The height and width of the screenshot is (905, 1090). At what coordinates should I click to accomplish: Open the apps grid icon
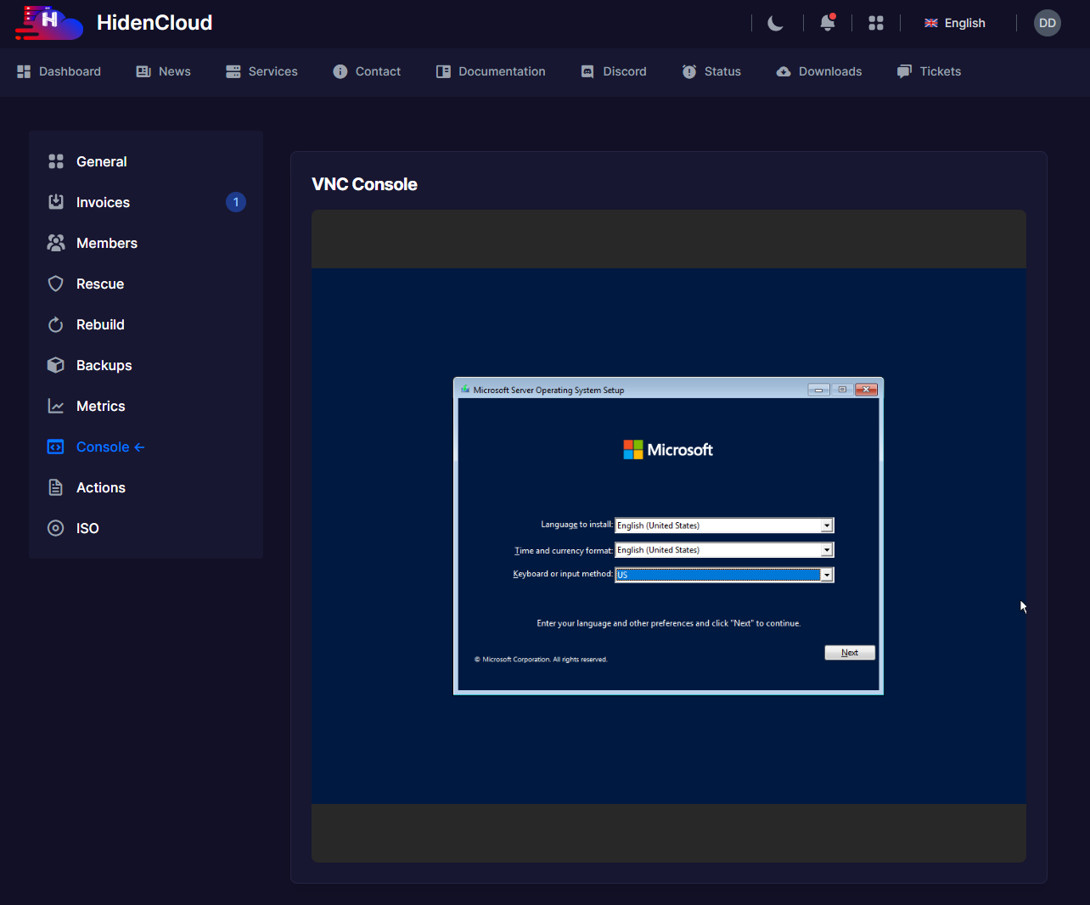[876, 23]
